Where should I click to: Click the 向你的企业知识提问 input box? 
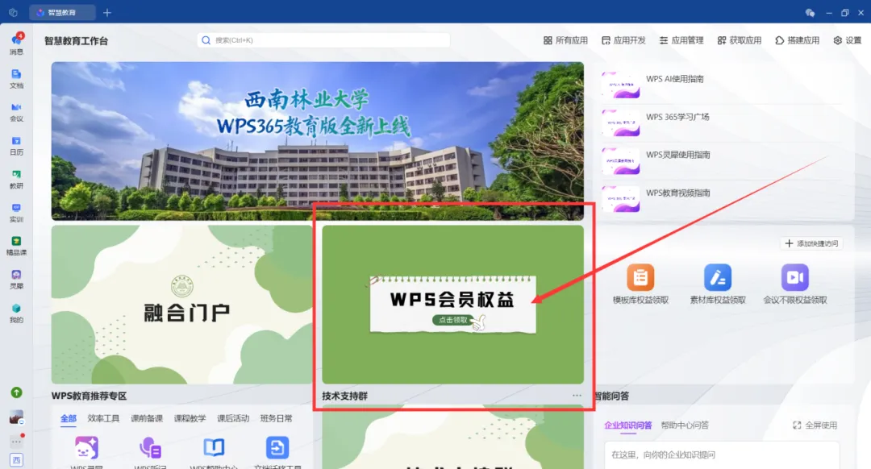click(x=722, y=454)
